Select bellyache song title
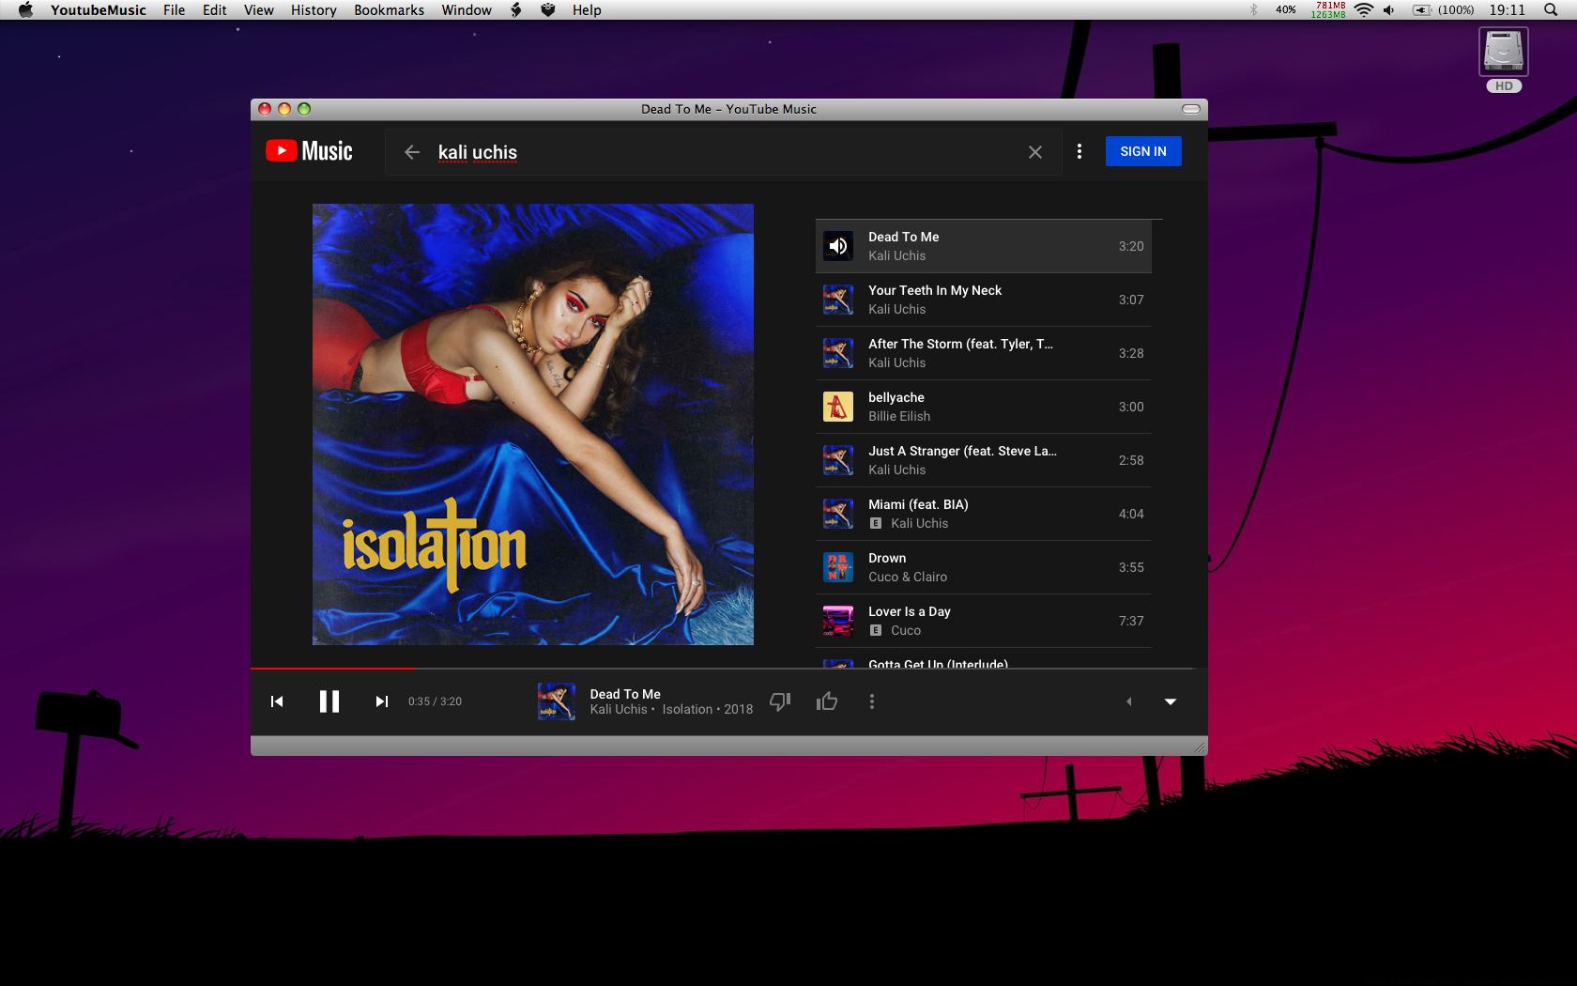 896,397
